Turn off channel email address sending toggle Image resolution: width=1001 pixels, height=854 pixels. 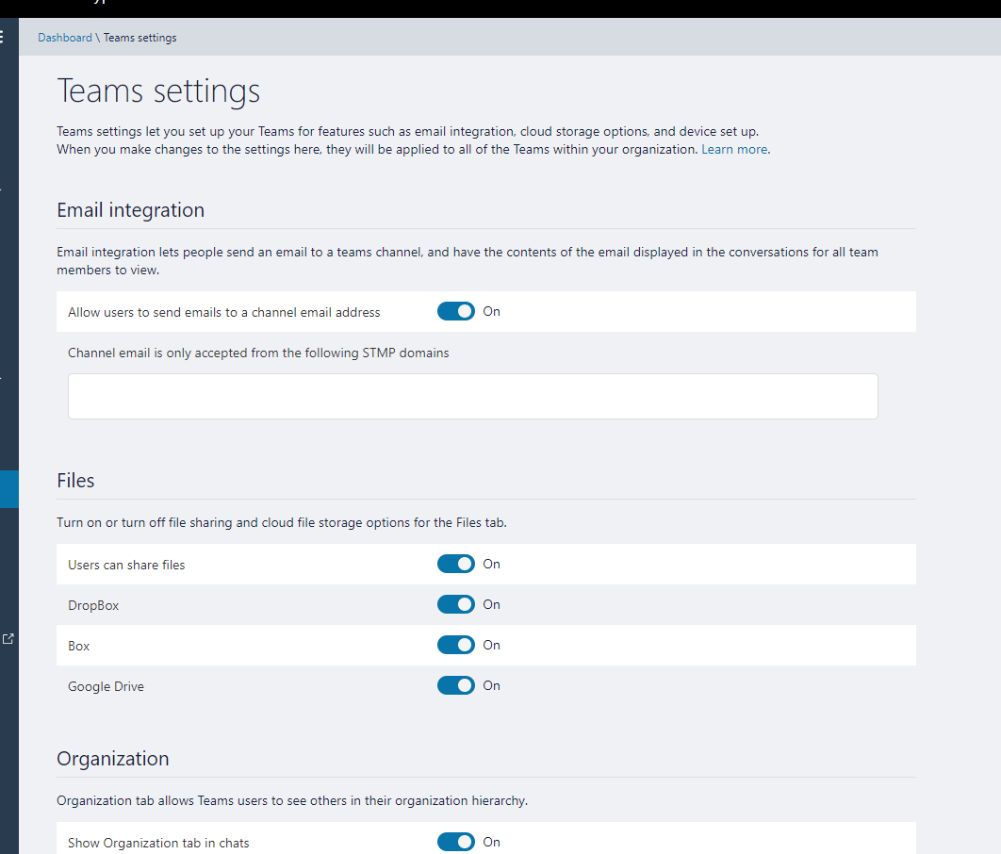tap(456, 311)
